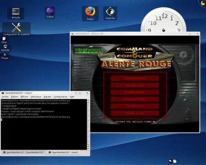Screen dimensions: 206x165
Task: Click the Konsole title 'OpenRedAlert307 : import'
Action: [x=19, y=93]
